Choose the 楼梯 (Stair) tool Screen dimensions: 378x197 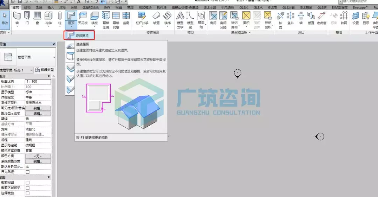(x=167, y=18)
